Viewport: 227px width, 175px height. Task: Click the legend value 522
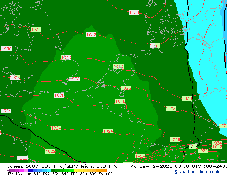click(x=46, y=174)
